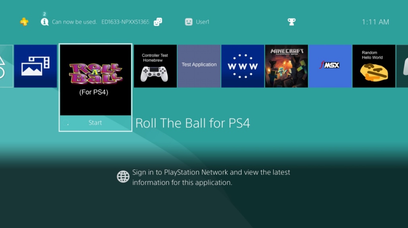Click the Sign in to PlayStation Network message
This screenshot has width=408, height=228.
coord(211,177)
